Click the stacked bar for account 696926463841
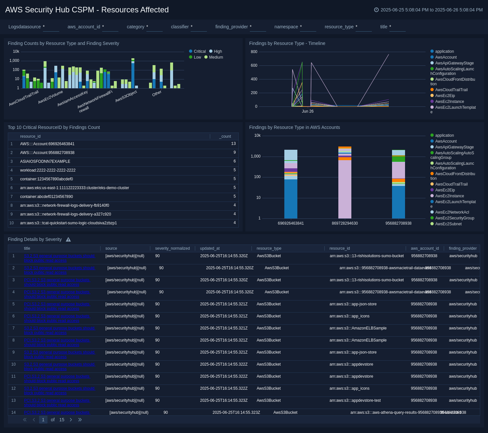 (x=291, y=184)
